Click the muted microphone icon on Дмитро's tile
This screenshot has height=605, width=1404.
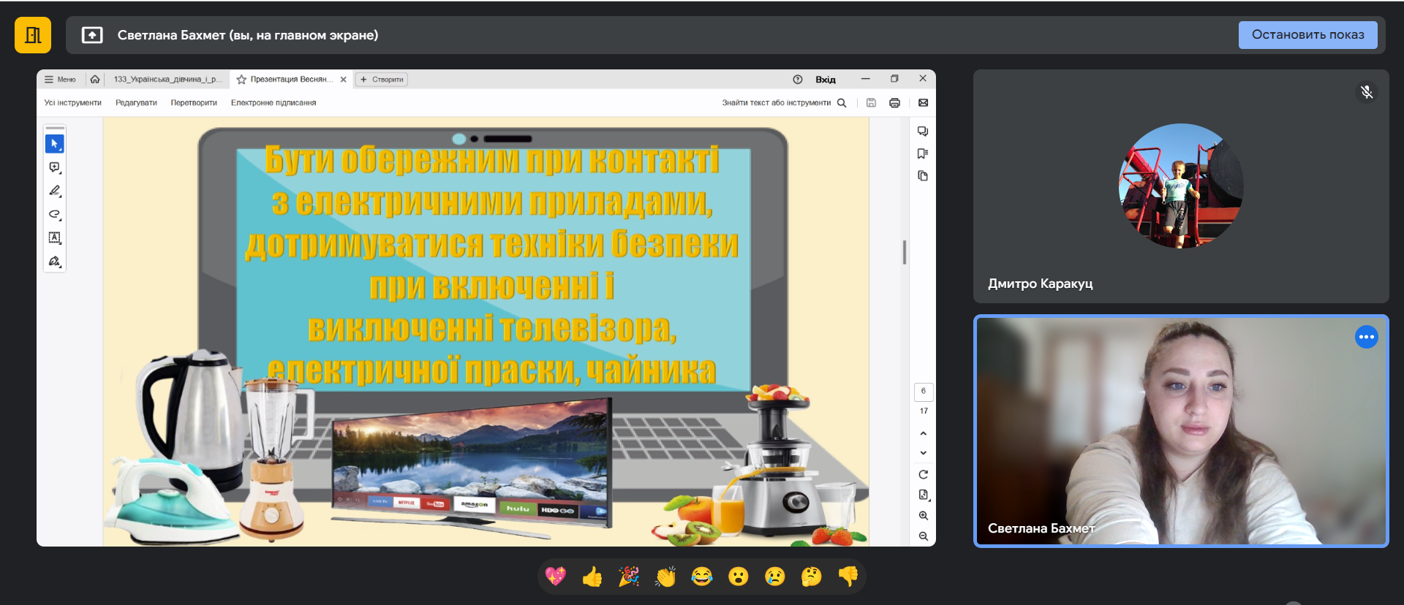pyautogui.click(x=1366, y=92)
